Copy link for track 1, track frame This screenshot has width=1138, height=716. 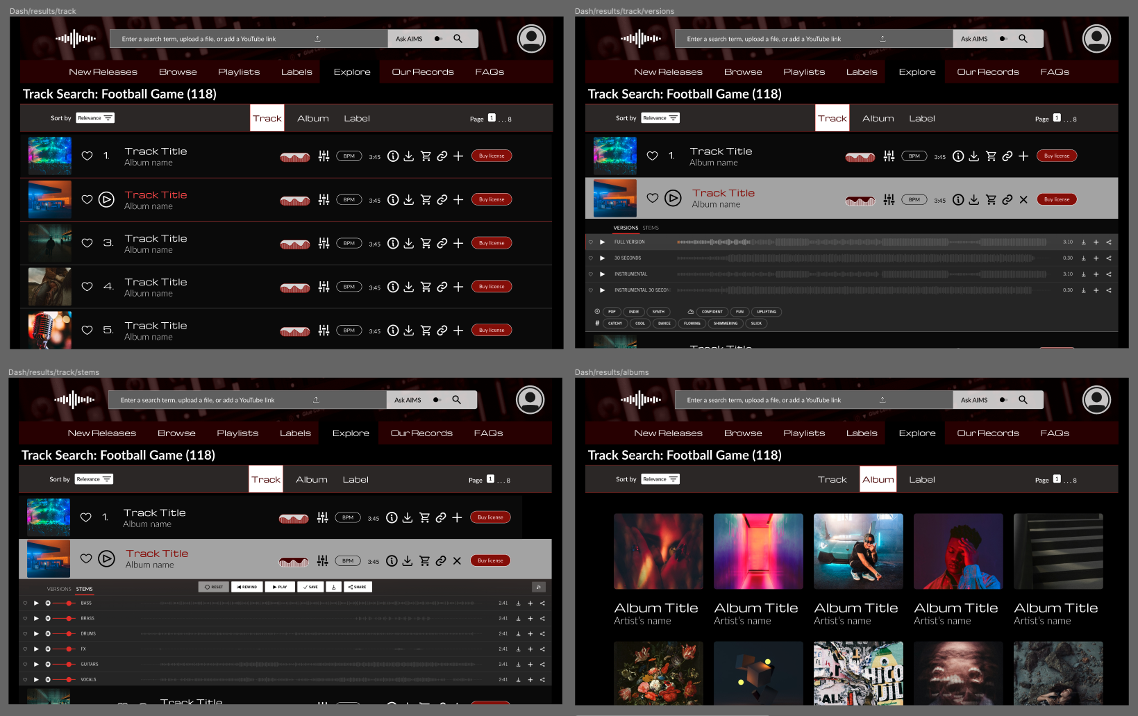click(442, 156)
